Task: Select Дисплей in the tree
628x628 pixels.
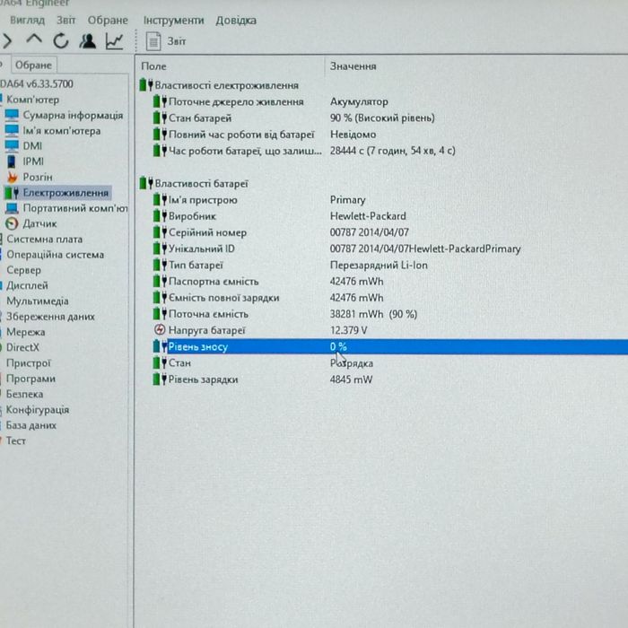Action: point(27,285)
